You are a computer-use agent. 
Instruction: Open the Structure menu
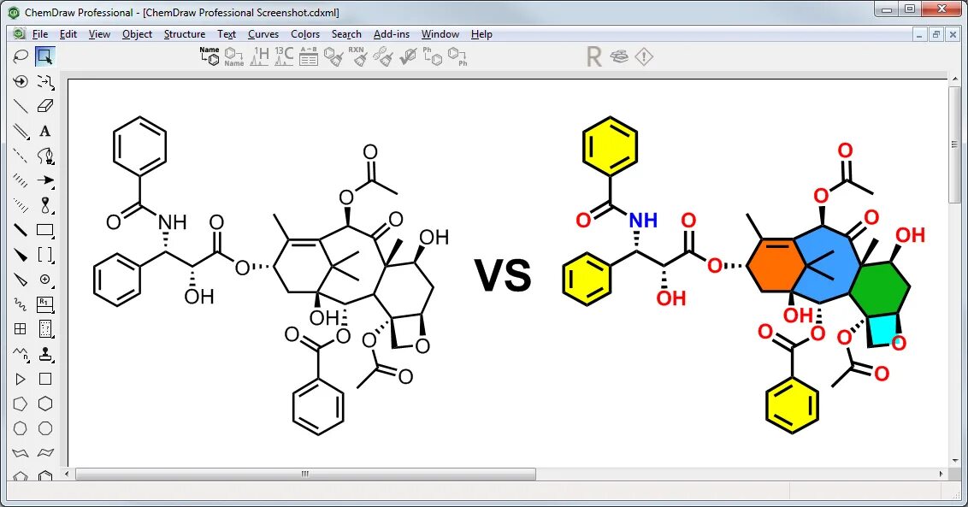(185, 34)
